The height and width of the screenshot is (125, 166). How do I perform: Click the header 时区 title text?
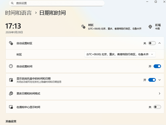pyautogui.click(x=91, y=25)
